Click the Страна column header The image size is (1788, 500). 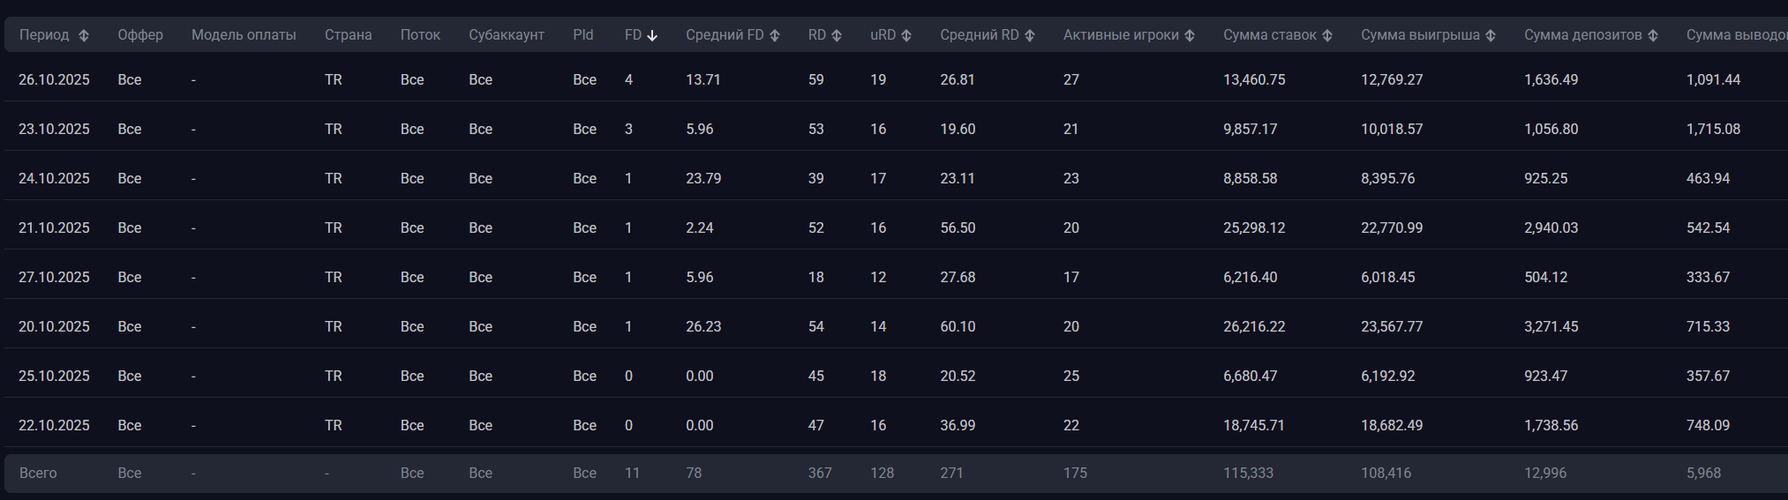pos(348,35)
